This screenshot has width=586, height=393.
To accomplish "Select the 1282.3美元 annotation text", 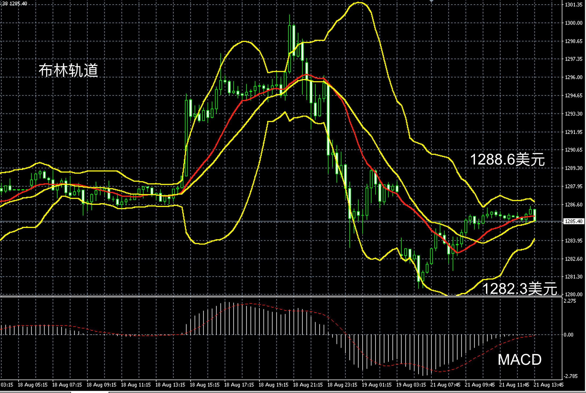I will tap(519, 288).
